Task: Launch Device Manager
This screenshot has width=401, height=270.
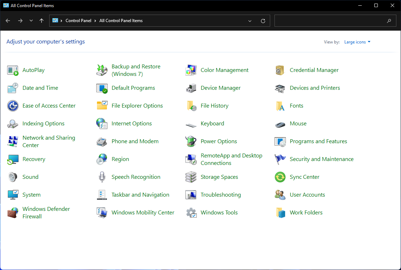Action: click(x=220, y=88)
